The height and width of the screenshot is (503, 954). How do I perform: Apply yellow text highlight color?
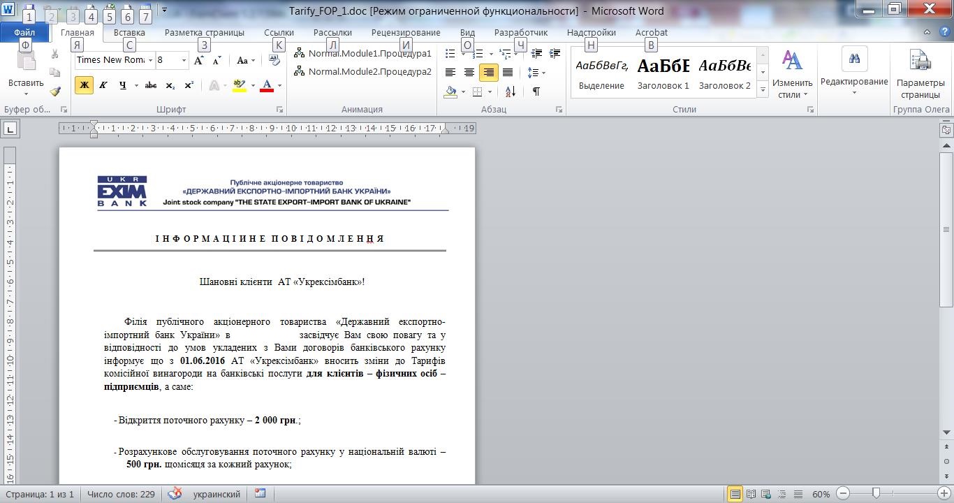click(240, 85)
